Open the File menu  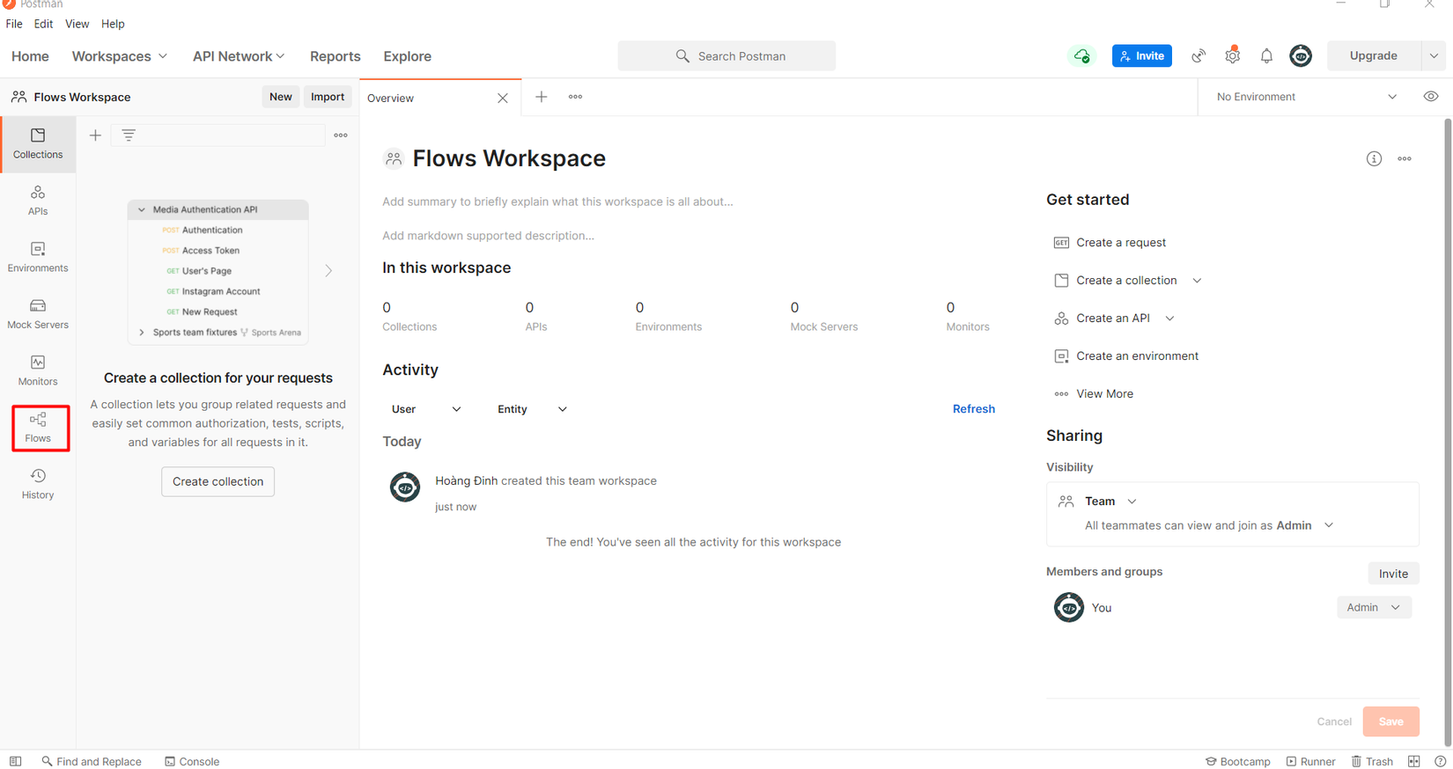14,24
